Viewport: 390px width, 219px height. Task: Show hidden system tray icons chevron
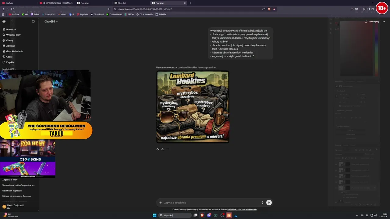[x=357, y=215]
